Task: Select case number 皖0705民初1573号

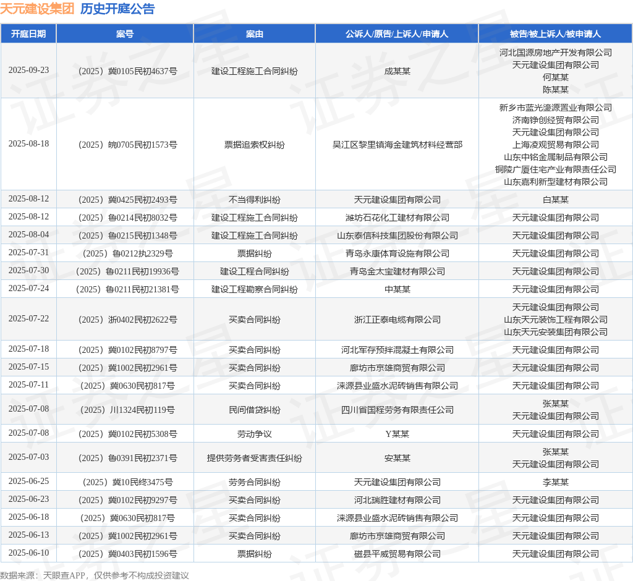Action: (x=127, y=145)
